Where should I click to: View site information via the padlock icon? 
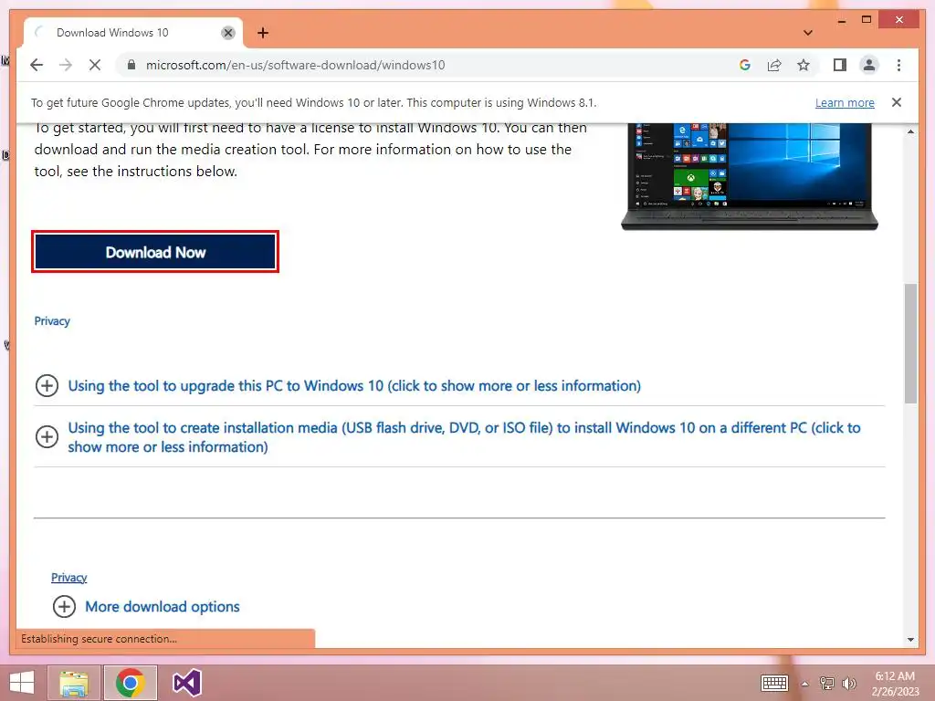pyautogui.click(x=131, y=65)
